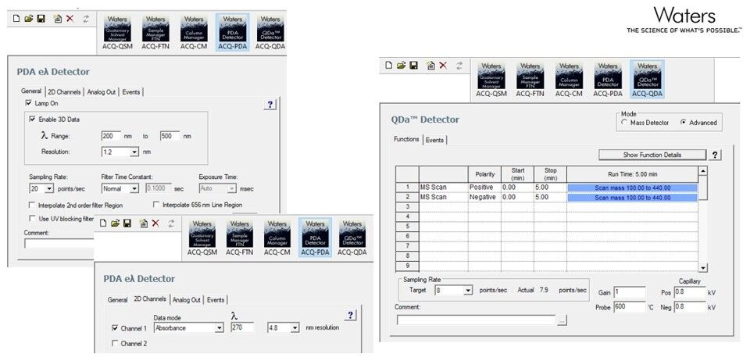Enable Interpolate 656 nm Line Region
Image resolution: width=750 pixels, height=361 pixels.
(156, 205)
